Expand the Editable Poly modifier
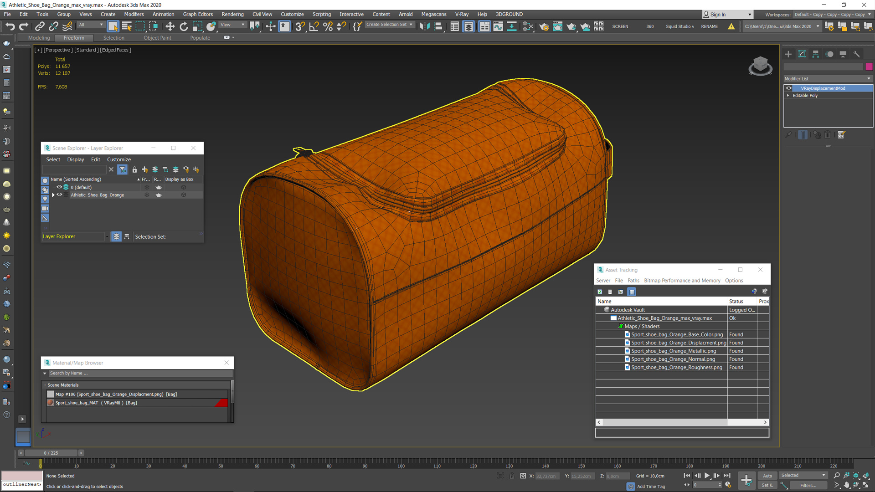The image size is (875, 492). pos(788,96)
